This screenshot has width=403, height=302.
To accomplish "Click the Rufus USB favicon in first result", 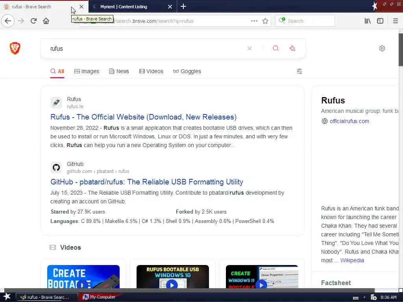I will [x=56, y=103].
